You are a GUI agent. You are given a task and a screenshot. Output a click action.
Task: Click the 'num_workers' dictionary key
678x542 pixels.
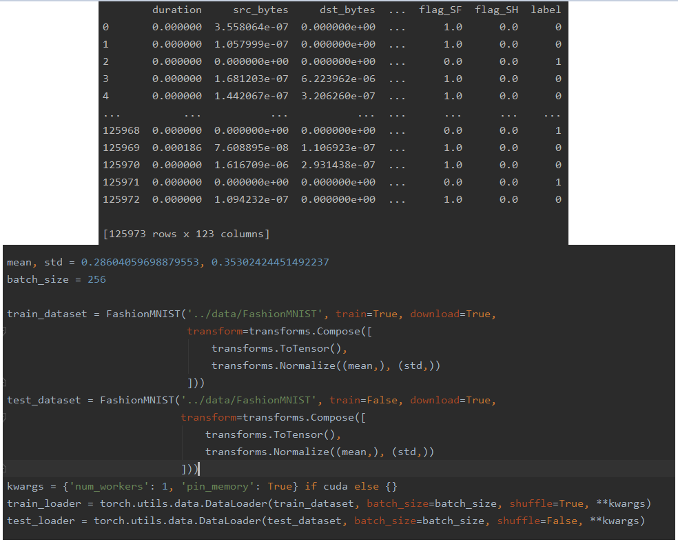point(109,487)
